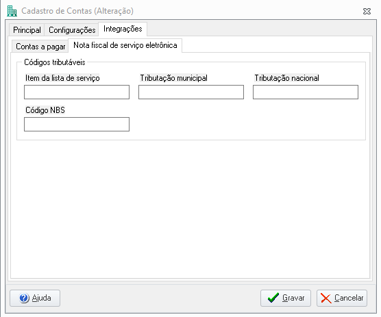Click the window title Cadastro de Contas (Alteração)

point(77,11)
